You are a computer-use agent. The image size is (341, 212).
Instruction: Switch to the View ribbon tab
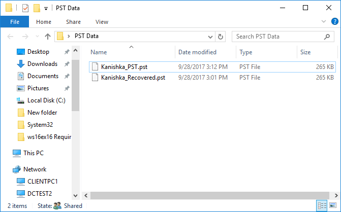(x=102, y=22)
